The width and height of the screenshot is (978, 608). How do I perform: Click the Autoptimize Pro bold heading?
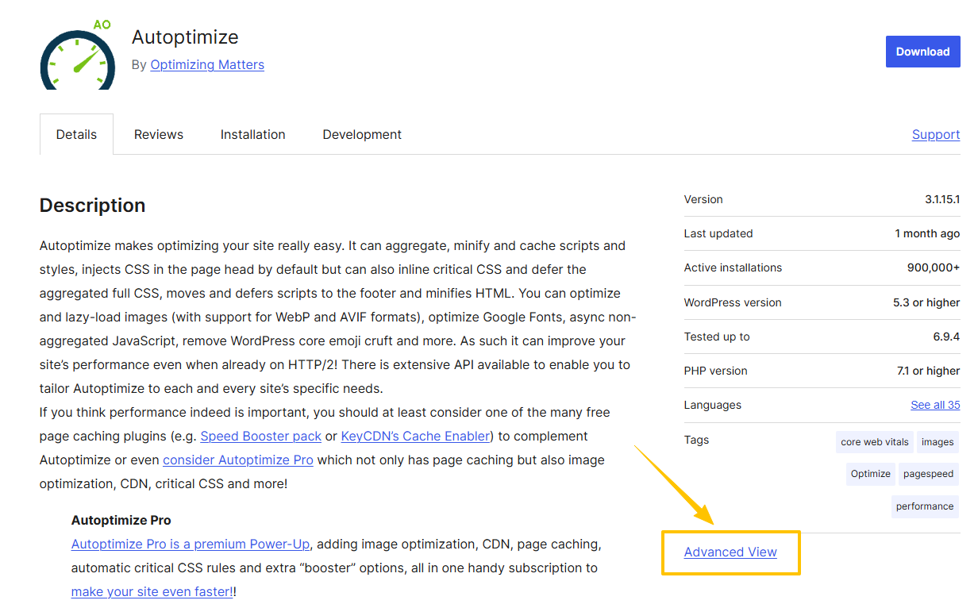(x=121, y=520)
